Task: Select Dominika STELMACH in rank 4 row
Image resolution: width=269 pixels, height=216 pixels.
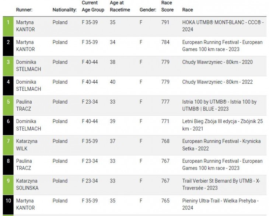Action: (x=28, y=85)
